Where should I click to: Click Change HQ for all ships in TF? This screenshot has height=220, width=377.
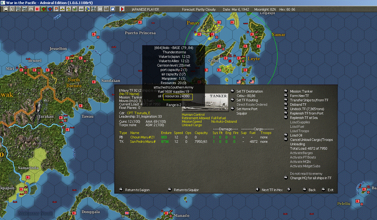pos(311,178)
